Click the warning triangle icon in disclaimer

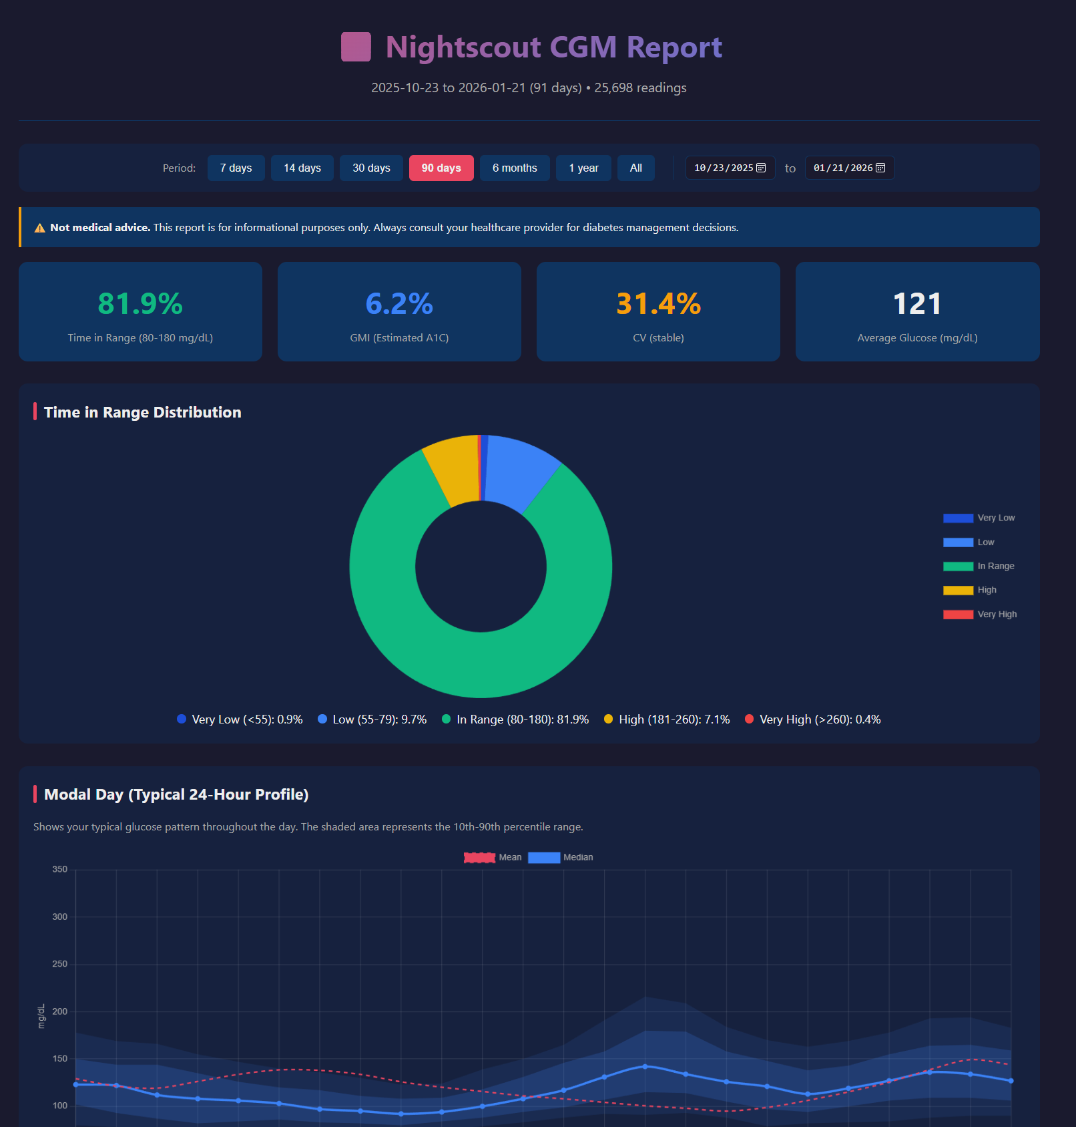pyautogui.click(x=40, y=228)
